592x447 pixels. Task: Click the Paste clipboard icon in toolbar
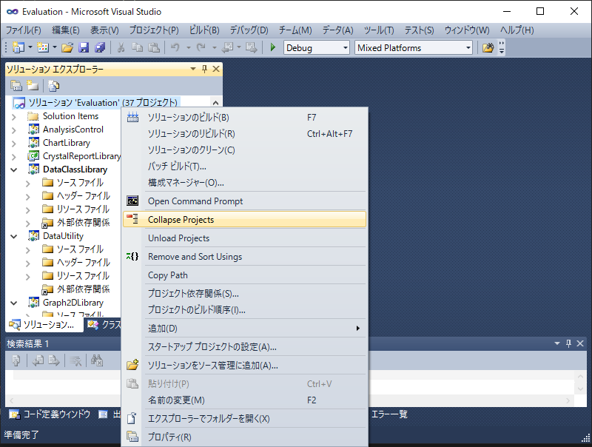click(154, 47)
